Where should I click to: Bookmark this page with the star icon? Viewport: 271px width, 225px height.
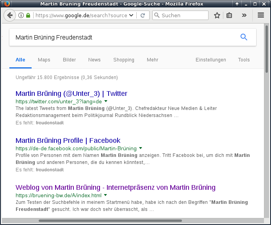tap(217, 15)
